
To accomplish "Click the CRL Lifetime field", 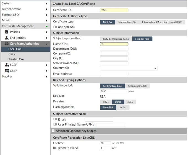I will click(105, 143).
